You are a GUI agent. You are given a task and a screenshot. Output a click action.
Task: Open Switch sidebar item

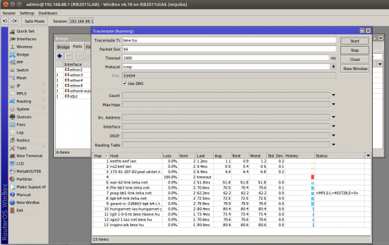click(x=22, y=70)
